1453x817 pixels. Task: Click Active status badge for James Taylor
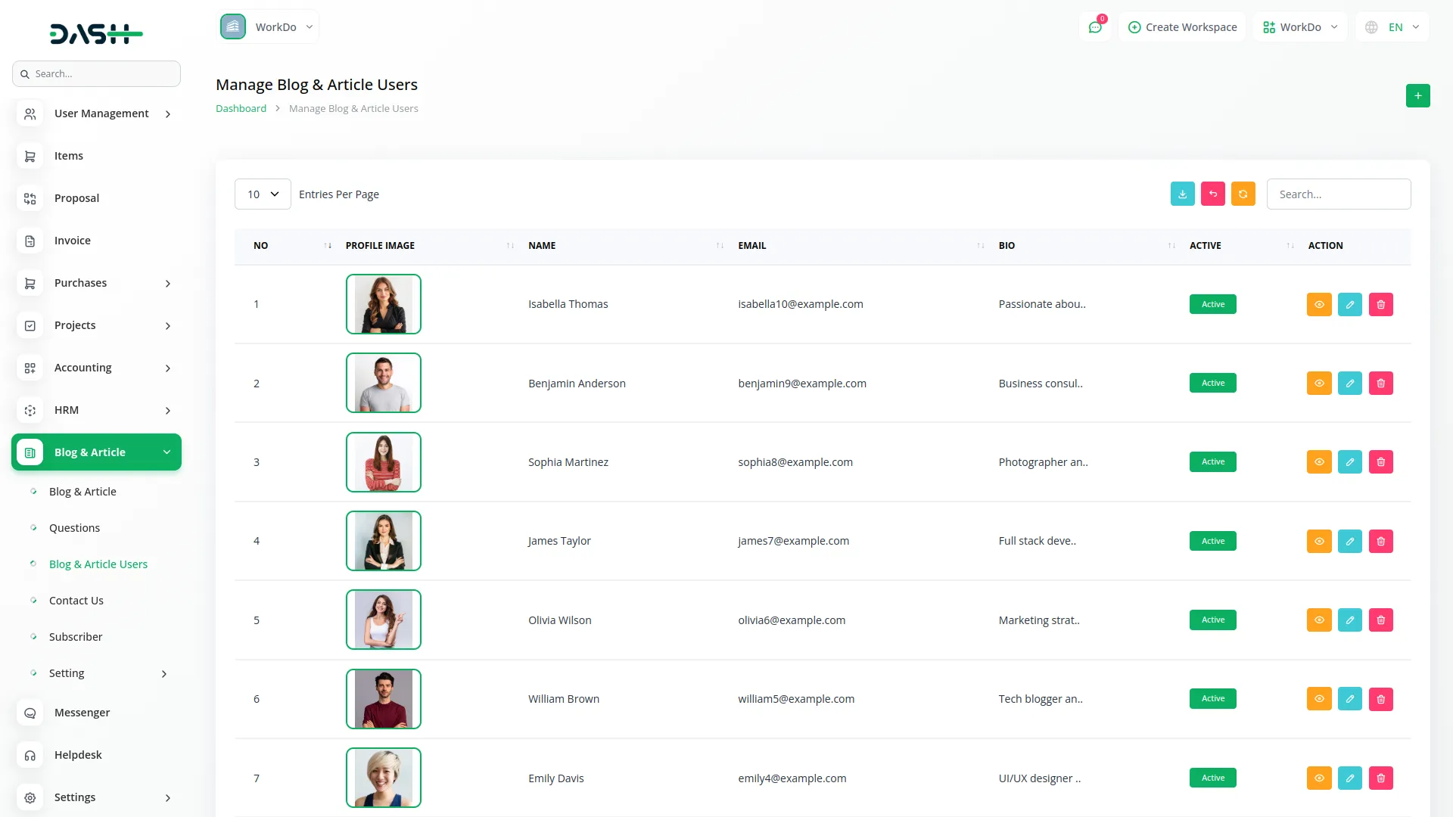pyautogui.click(x=1212, y=542)
